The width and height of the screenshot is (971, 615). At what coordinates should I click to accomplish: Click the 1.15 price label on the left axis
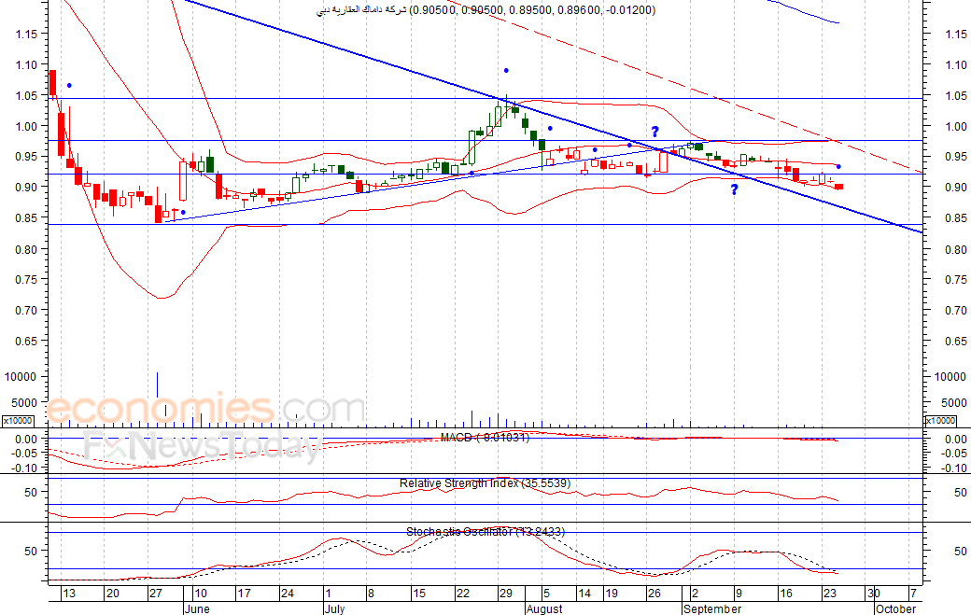[27, 34]
